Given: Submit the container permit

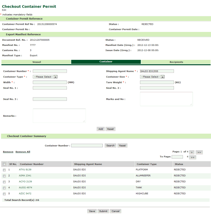Looking at the screenshot, I should (x=103, y=211).
